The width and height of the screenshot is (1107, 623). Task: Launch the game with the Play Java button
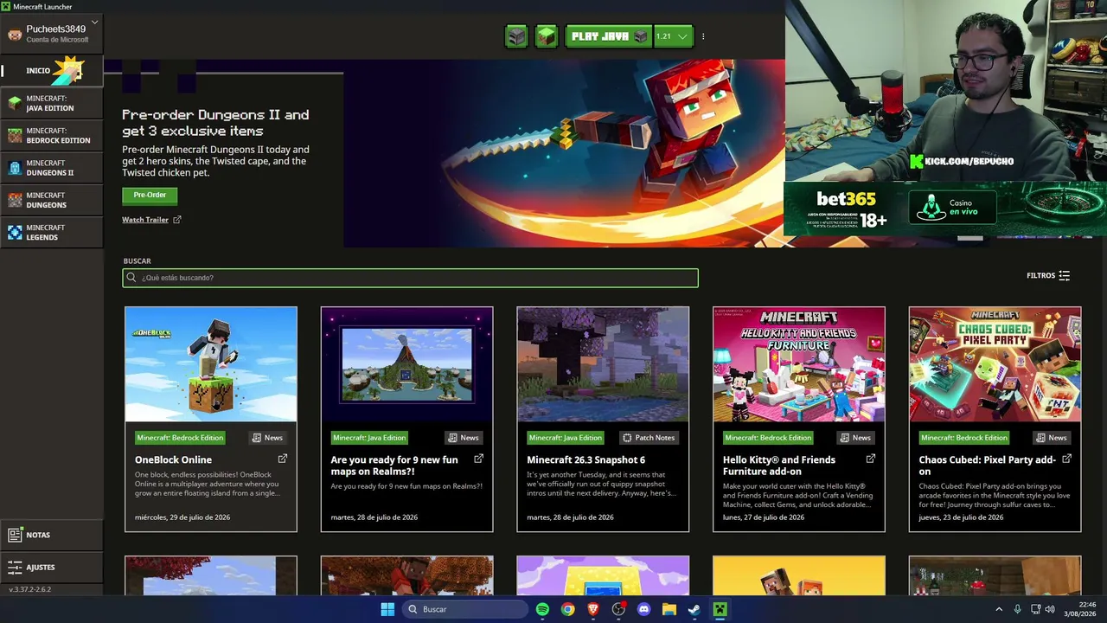tap(608, 36)
